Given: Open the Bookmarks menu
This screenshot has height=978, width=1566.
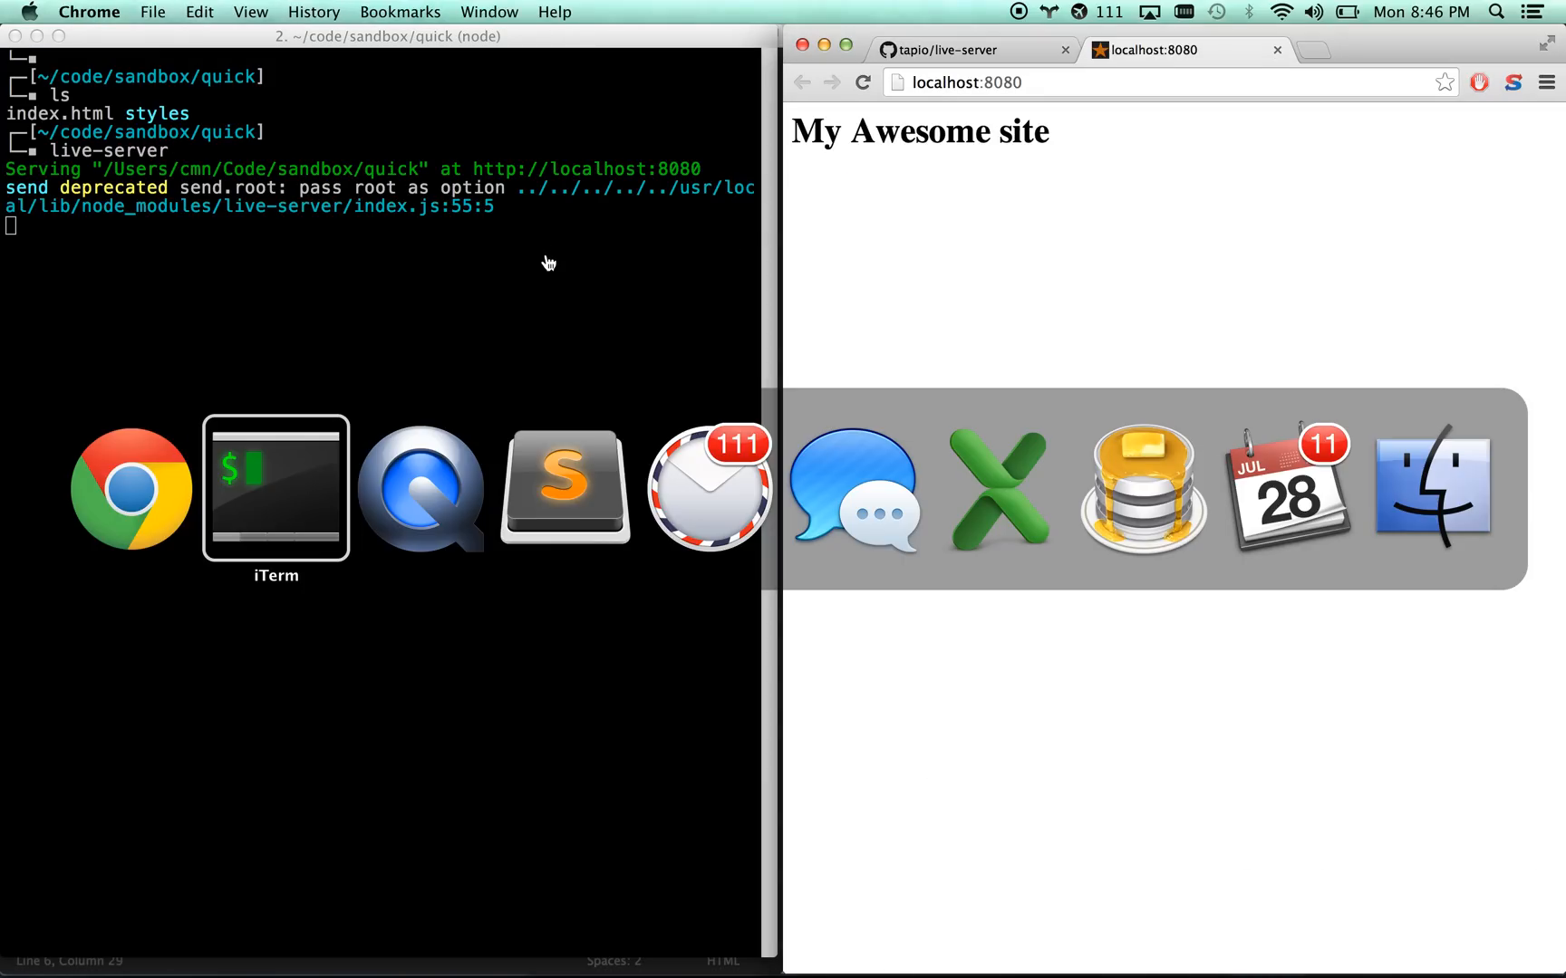Looking at the screenshot, I should 400,12.
